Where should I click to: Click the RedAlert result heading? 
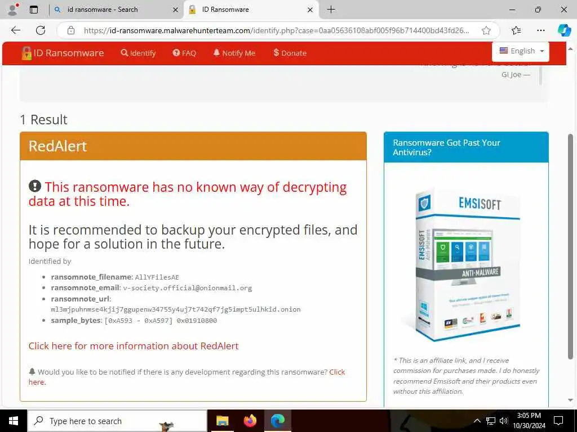(58, 146)
